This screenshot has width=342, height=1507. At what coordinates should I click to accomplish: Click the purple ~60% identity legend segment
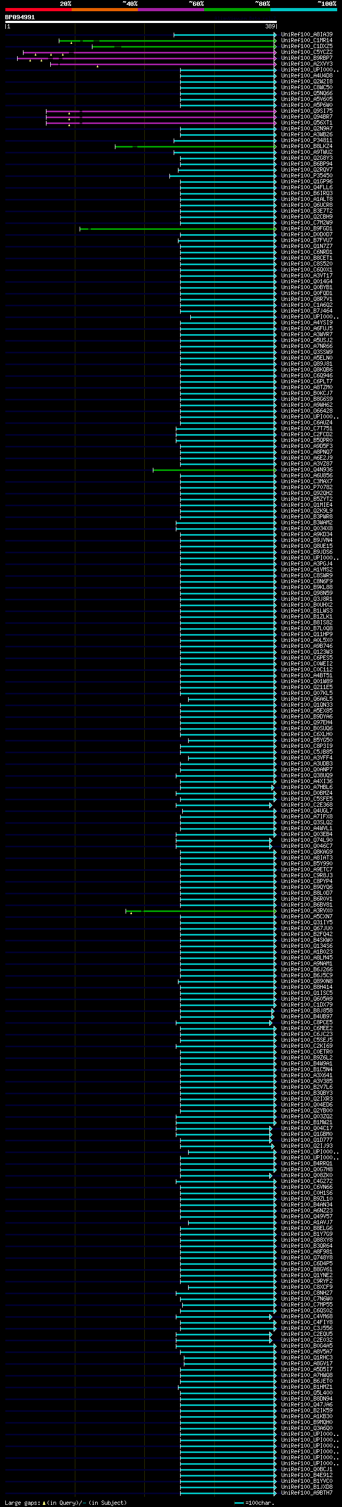coord(172,10)
